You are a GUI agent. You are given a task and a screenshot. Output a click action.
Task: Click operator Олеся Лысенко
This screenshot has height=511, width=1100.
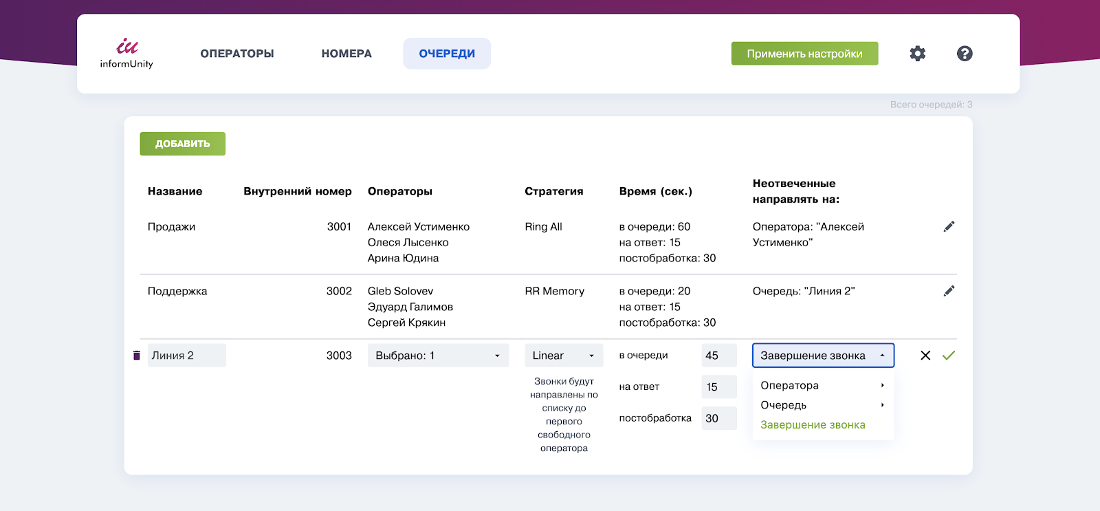pyautogui.click(x=408, y=243)
